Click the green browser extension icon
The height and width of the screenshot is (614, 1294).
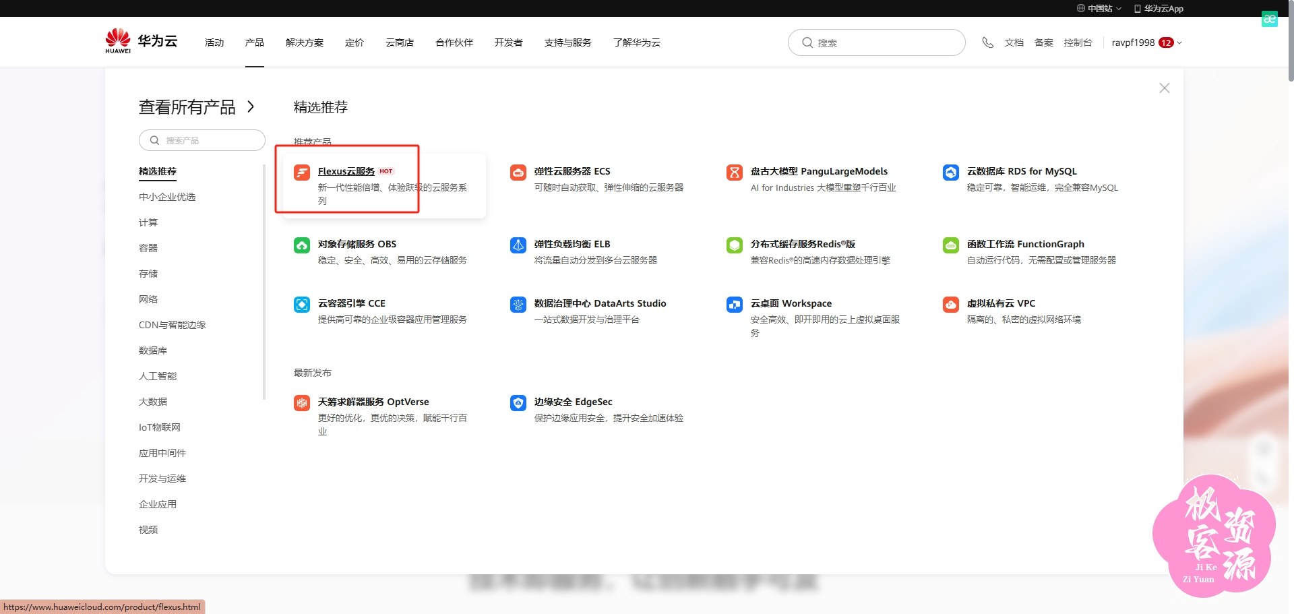pos(1270,19)
